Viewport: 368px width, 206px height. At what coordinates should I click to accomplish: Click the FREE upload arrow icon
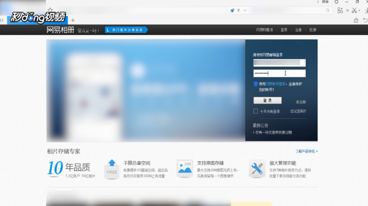pos(112,169)
